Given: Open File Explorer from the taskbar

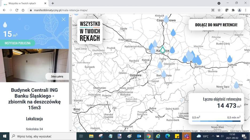Looking at the screenshot, I should point(91,136).
